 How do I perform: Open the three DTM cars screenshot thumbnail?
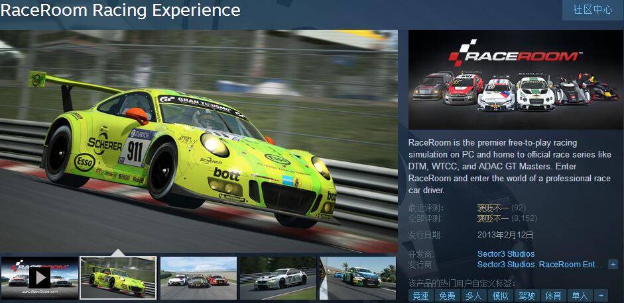(198, 277)
